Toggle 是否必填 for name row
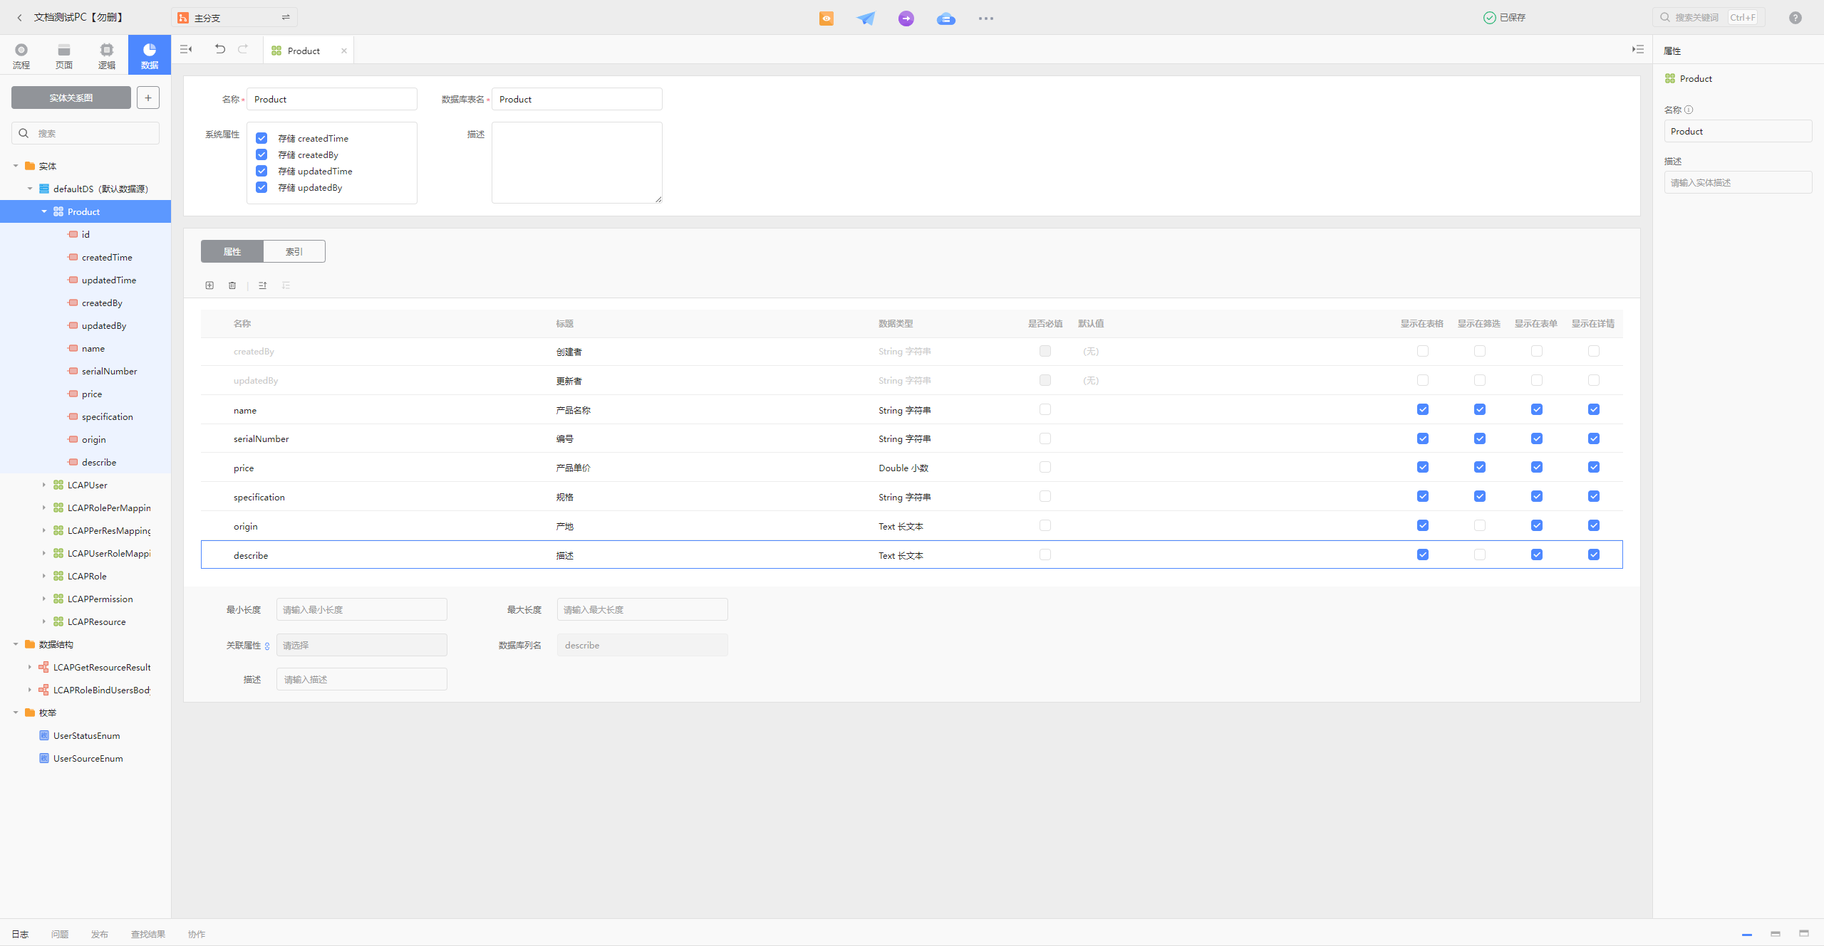This screenshot has height=946, width=1824. tap(1045, 409)
